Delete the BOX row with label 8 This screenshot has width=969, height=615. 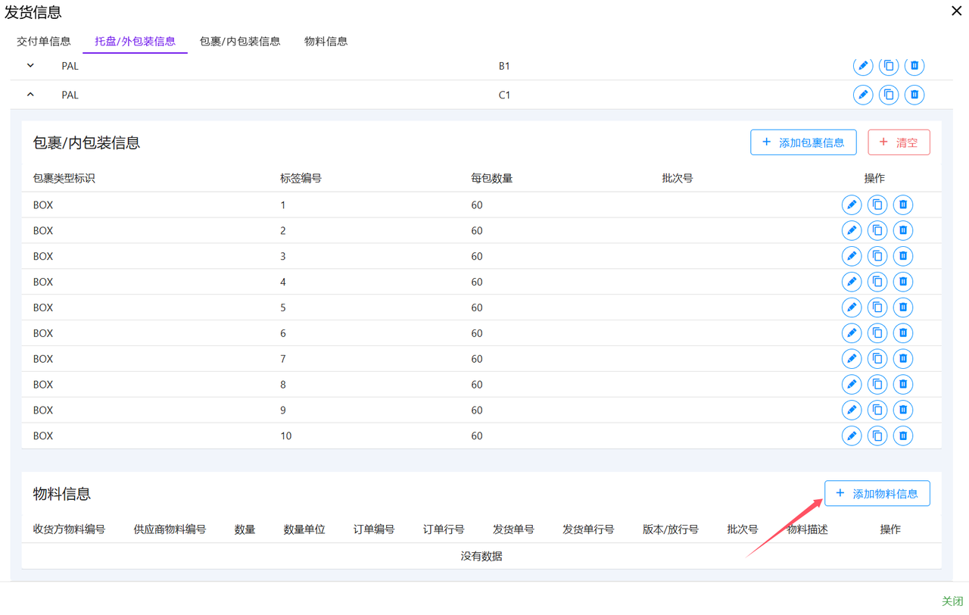point(903,385)
